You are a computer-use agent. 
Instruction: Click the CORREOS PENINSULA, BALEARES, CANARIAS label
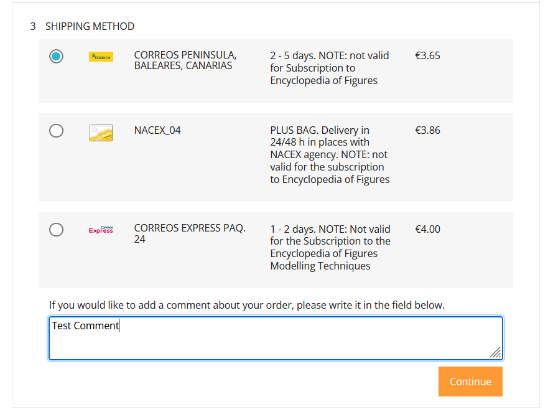185,60
